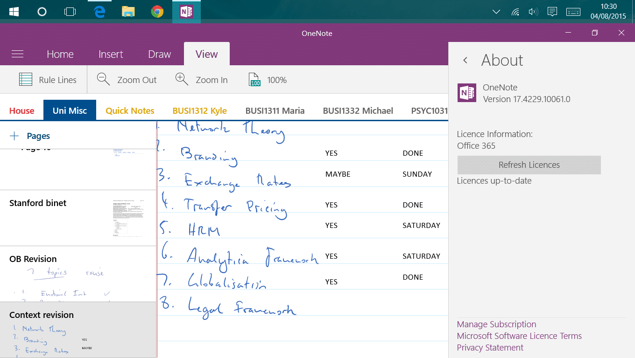Open the Privacy Statement link
The image size is (635, 358).
490,347
